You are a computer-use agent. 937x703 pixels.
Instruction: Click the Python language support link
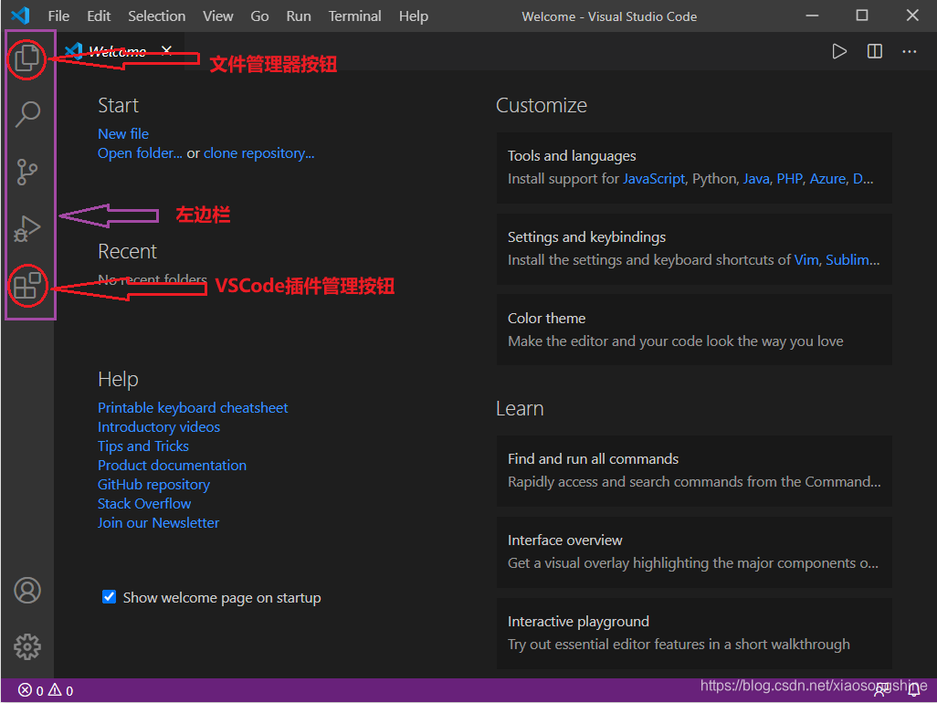click(714, 179)
